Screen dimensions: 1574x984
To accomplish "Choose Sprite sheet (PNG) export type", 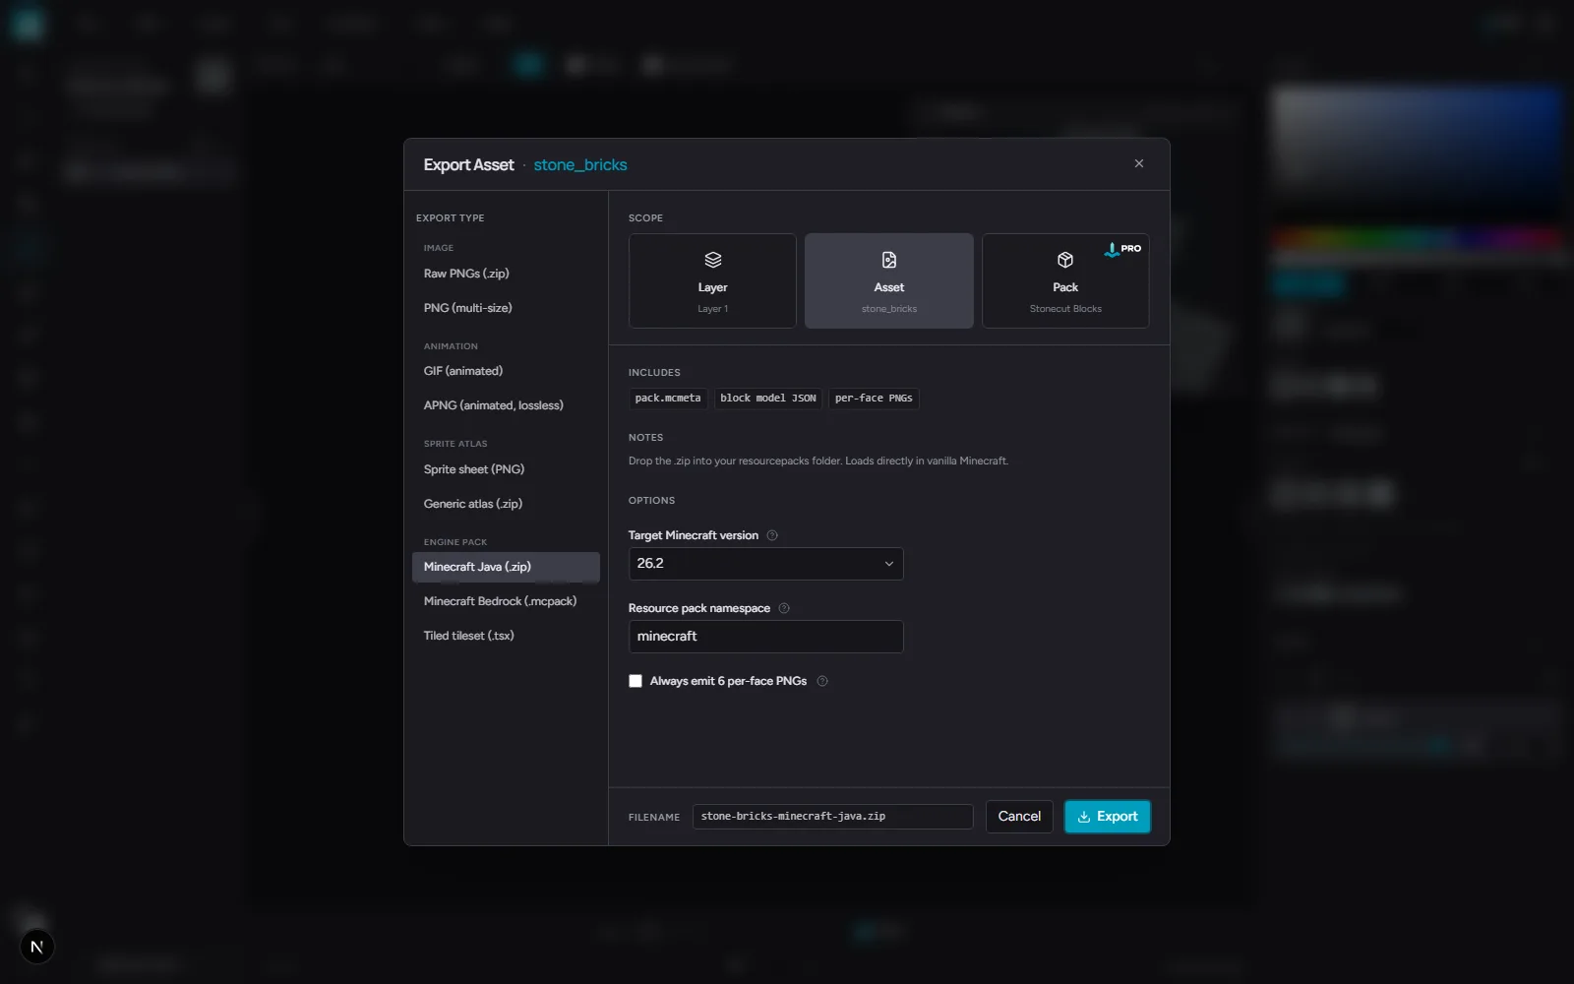I will tap(506, 469).
